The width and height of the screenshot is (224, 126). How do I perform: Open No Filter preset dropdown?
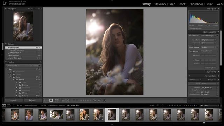209,106
